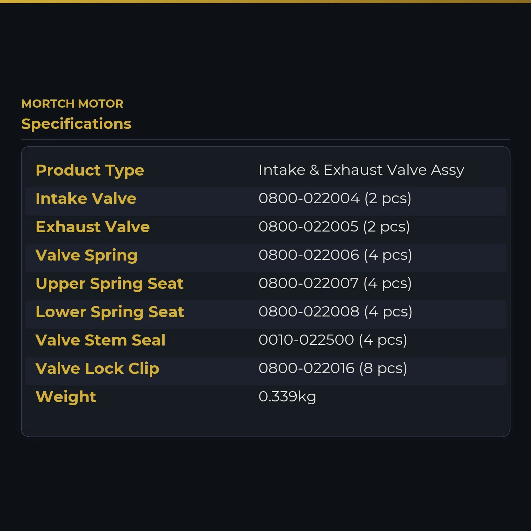Click the Upper Spring Seat label
The width and height of the screenshot is (531, 531).
click(110, 284)
